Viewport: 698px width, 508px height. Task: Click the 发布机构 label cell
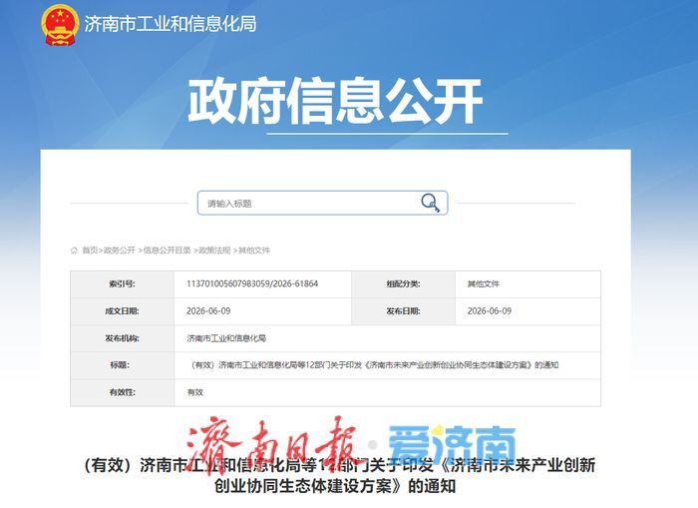(123, 338)
